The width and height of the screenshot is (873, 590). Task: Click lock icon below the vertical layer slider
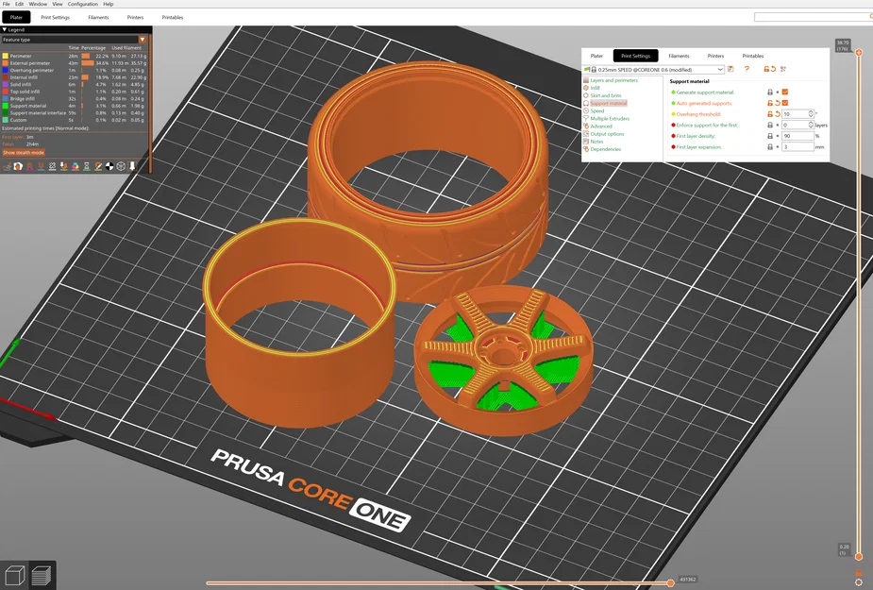(859, 573)
